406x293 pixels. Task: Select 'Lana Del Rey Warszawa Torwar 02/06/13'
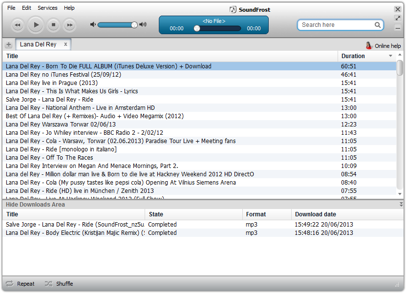point(199,124)
